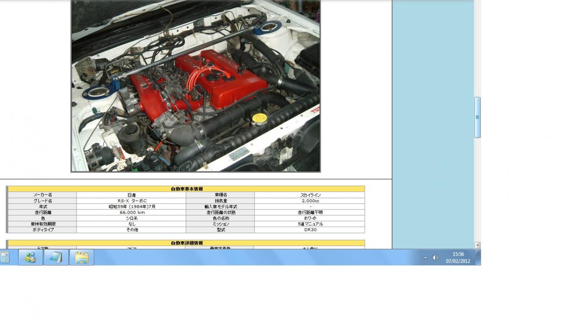Click the vertical scrollbar thumb
The image size is (564, 317).
click(477, 117)
